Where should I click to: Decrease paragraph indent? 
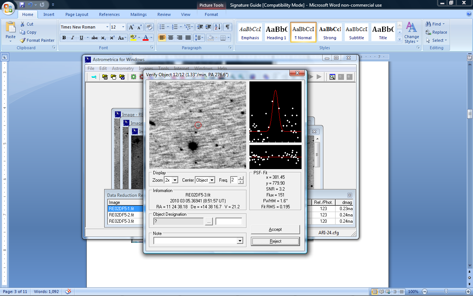click(200, 27)
